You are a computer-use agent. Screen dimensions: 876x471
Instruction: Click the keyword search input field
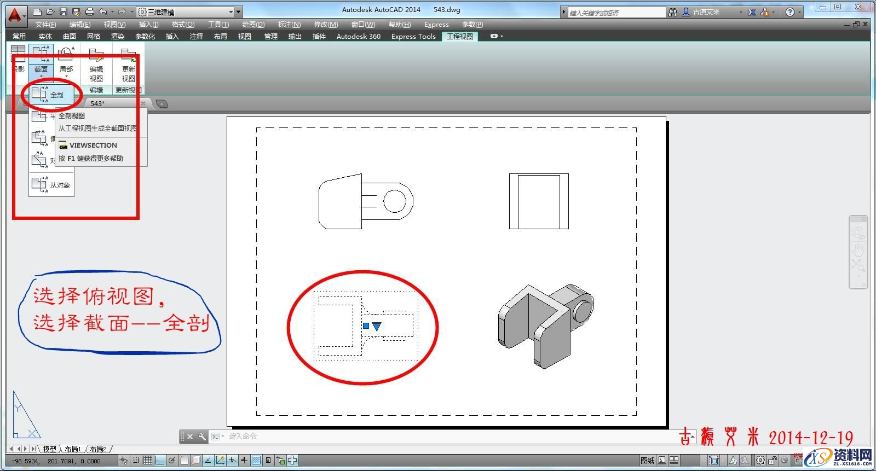coord(616,12)
